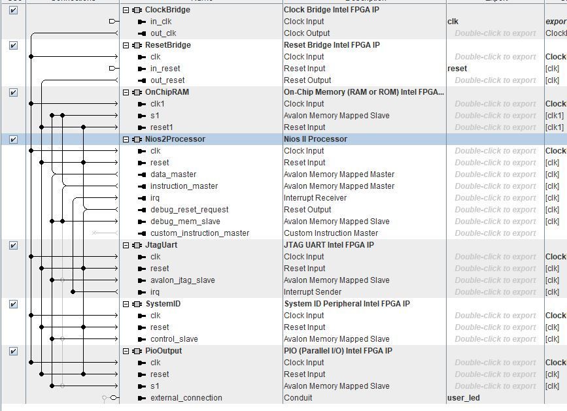Toggle the Nios2Processor Use checkbox
Image resolution: width=567 pixels, height=411 pixels.
tap(13, 139)
